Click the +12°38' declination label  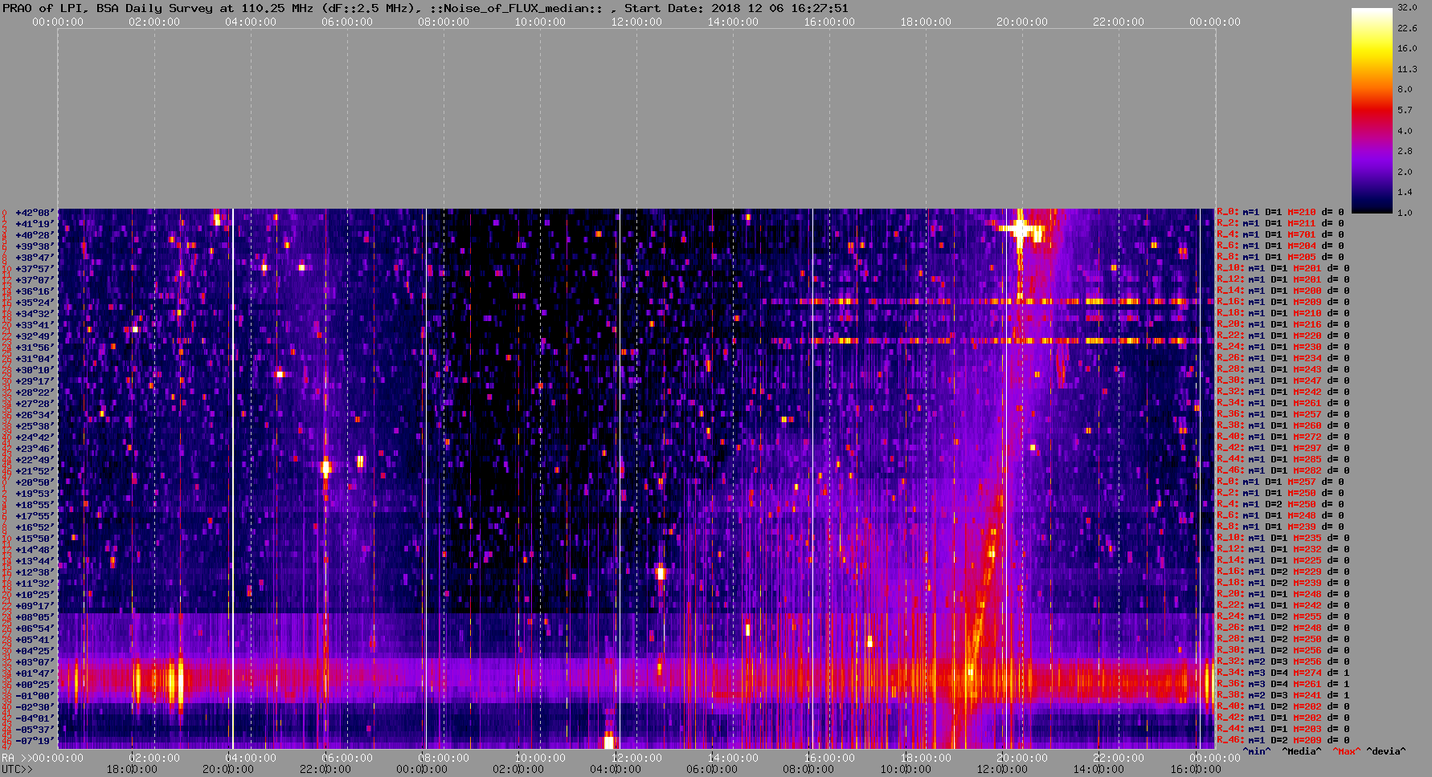click(35, 572)
